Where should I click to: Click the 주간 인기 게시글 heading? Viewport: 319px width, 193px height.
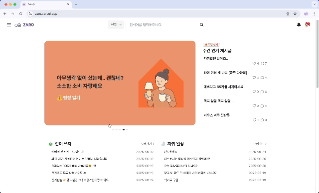tap(217, 51)
